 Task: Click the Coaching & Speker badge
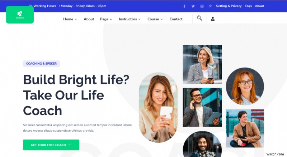[41, 64]
